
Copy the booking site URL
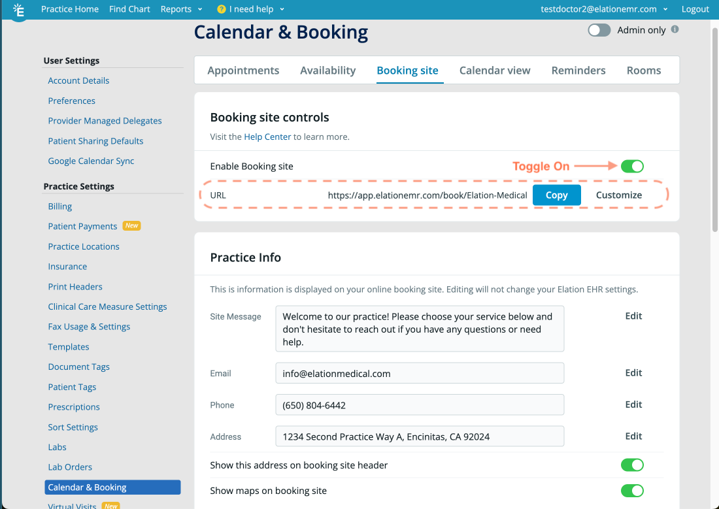coord(556,195)
